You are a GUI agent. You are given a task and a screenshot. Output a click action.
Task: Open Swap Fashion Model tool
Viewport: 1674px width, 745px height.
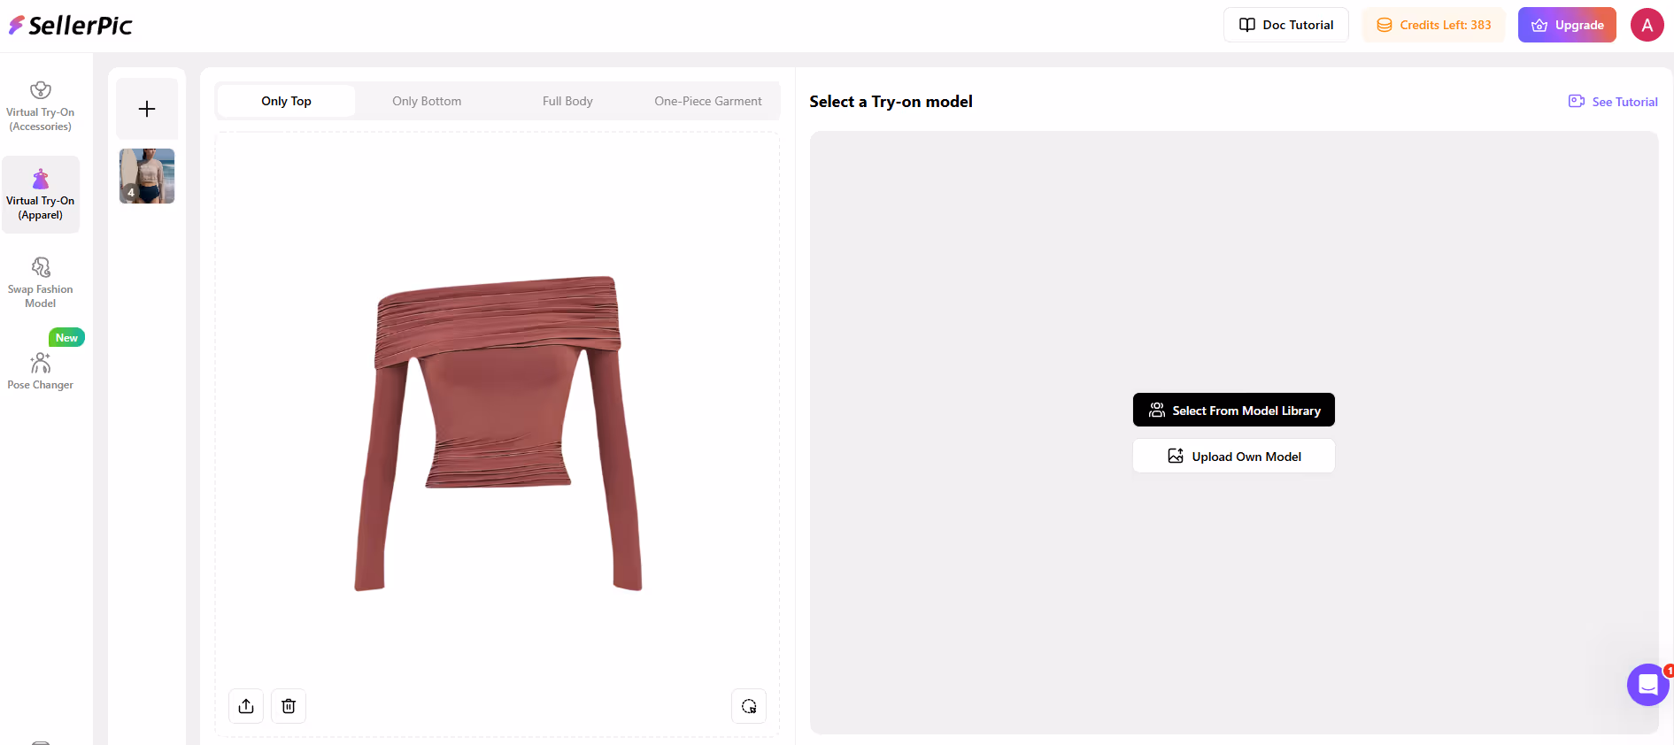tap(41, 282)
